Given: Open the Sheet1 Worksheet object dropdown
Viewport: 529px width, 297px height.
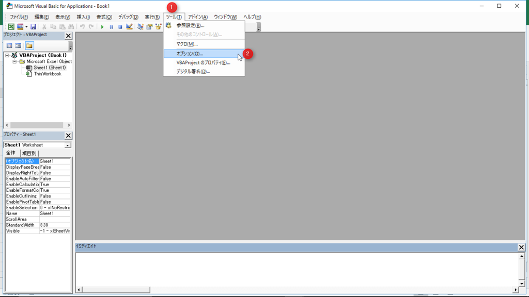Looking at the screenshot, I should point(68,145).
